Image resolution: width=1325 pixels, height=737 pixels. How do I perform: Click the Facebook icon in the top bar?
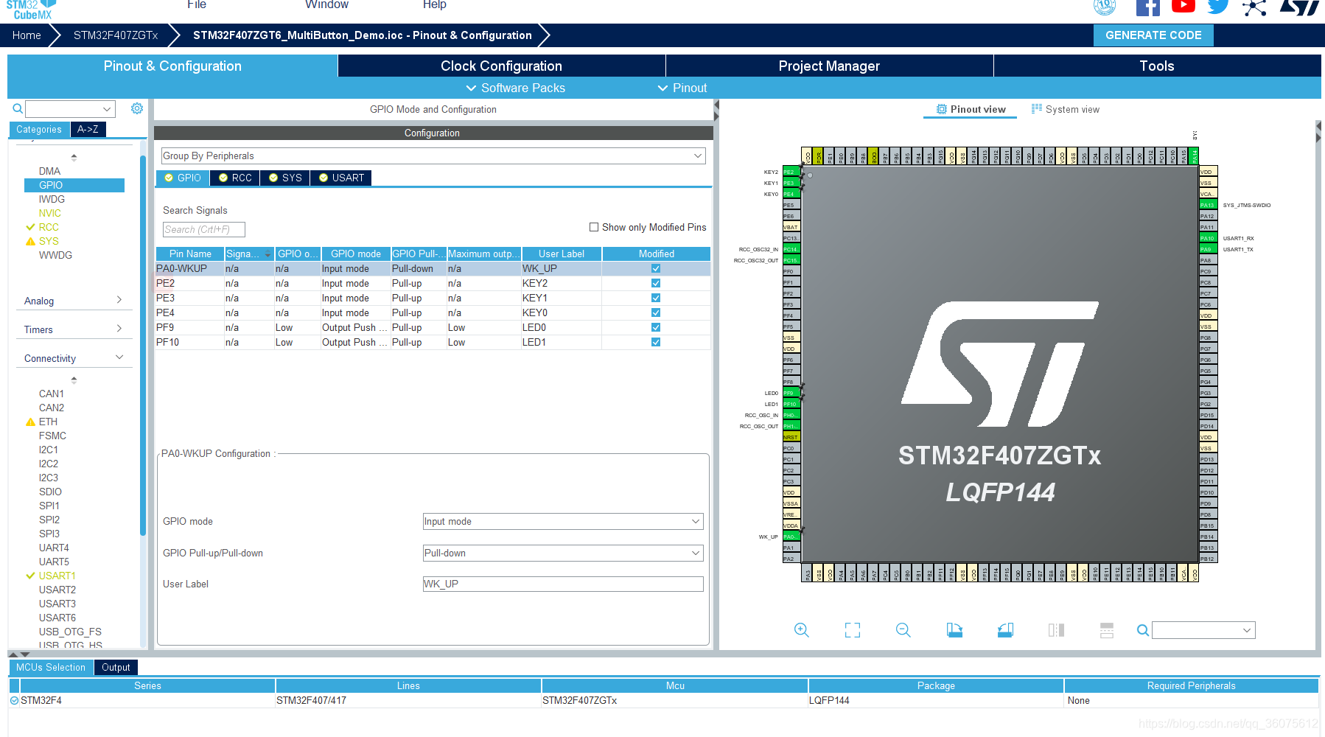point(1147,7)
